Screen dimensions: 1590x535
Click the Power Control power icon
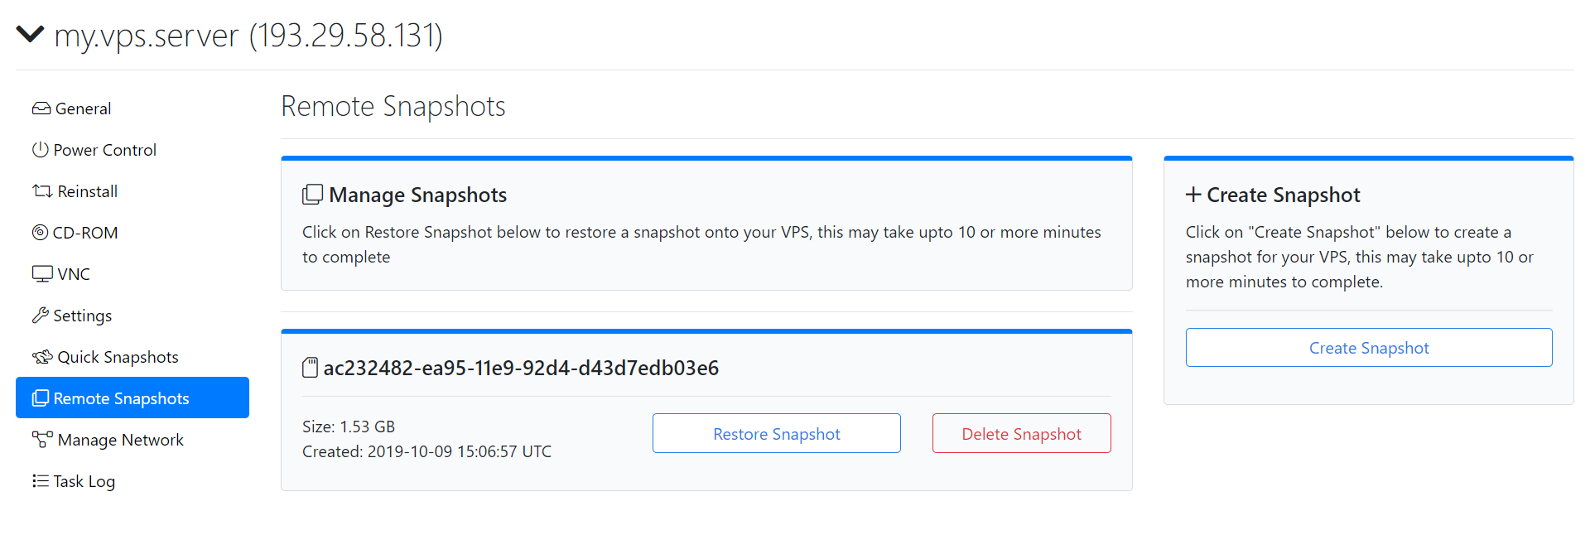tap(40, 150)
